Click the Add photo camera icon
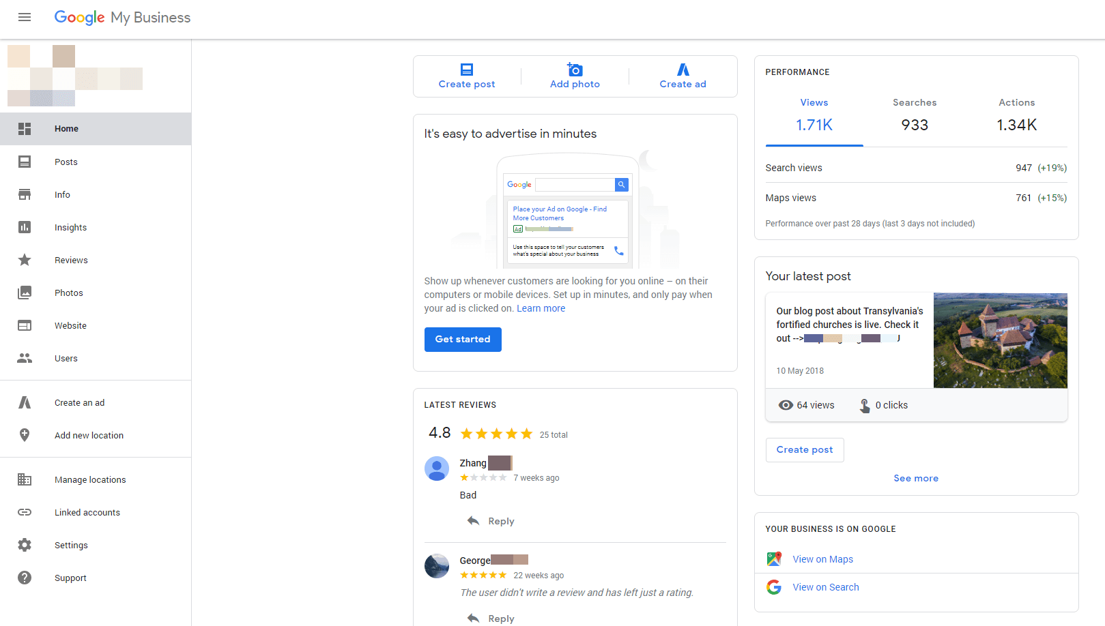1105x626 pixels. (x=575, y=69)
